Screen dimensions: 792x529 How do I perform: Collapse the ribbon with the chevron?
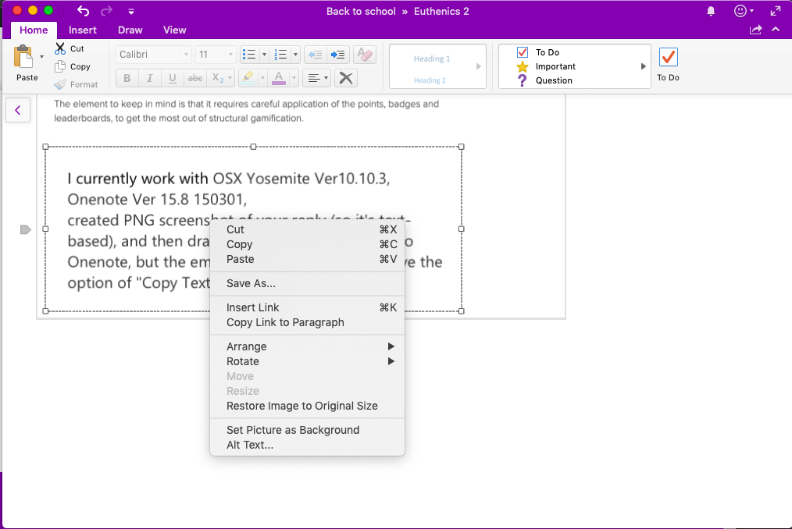click(x=776, y=30)
